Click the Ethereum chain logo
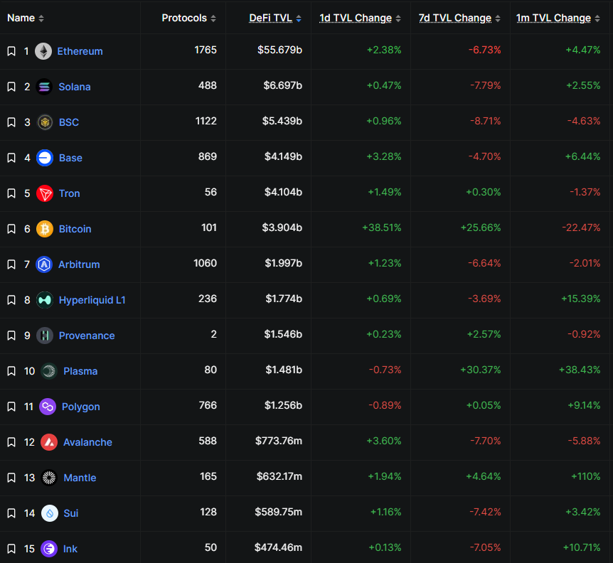613x563 pixels. [x=45, y=51]
